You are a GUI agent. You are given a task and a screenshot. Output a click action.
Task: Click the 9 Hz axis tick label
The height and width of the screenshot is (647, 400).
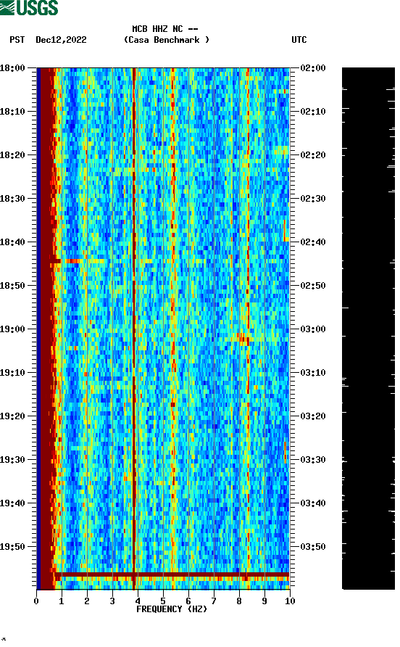point(264,601)
